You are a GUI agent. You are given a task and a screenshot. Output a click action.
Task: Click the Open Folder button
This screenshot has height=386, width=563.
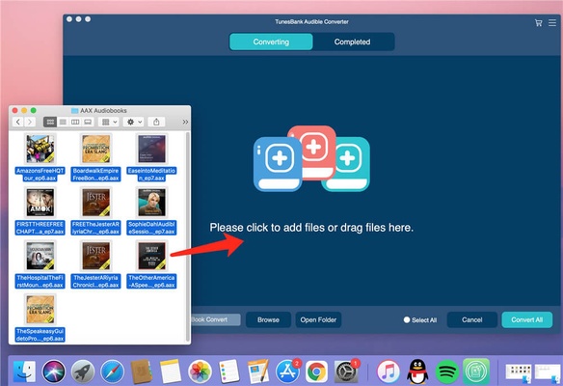coord(318,319)
